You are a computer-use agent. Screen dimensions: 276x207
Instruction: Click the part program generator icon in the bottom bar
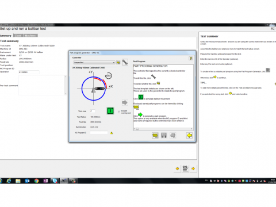[185, 168]
